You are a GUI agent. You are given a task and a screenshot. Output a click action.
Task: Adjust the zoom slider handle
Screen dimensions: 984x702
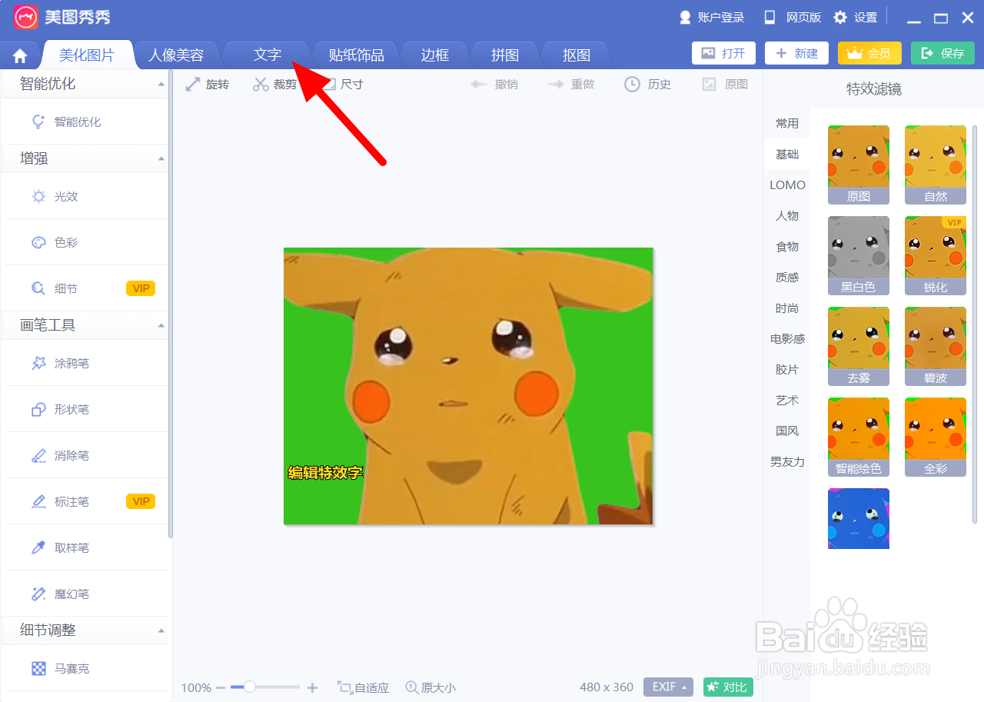pyautogui.click(x=250, y=687)
